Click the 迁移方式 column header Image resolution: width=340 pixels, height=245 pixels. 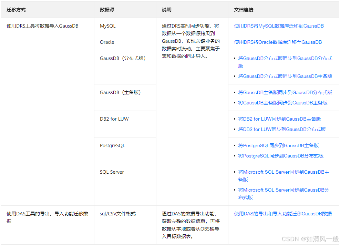click(x=48, y=10)
